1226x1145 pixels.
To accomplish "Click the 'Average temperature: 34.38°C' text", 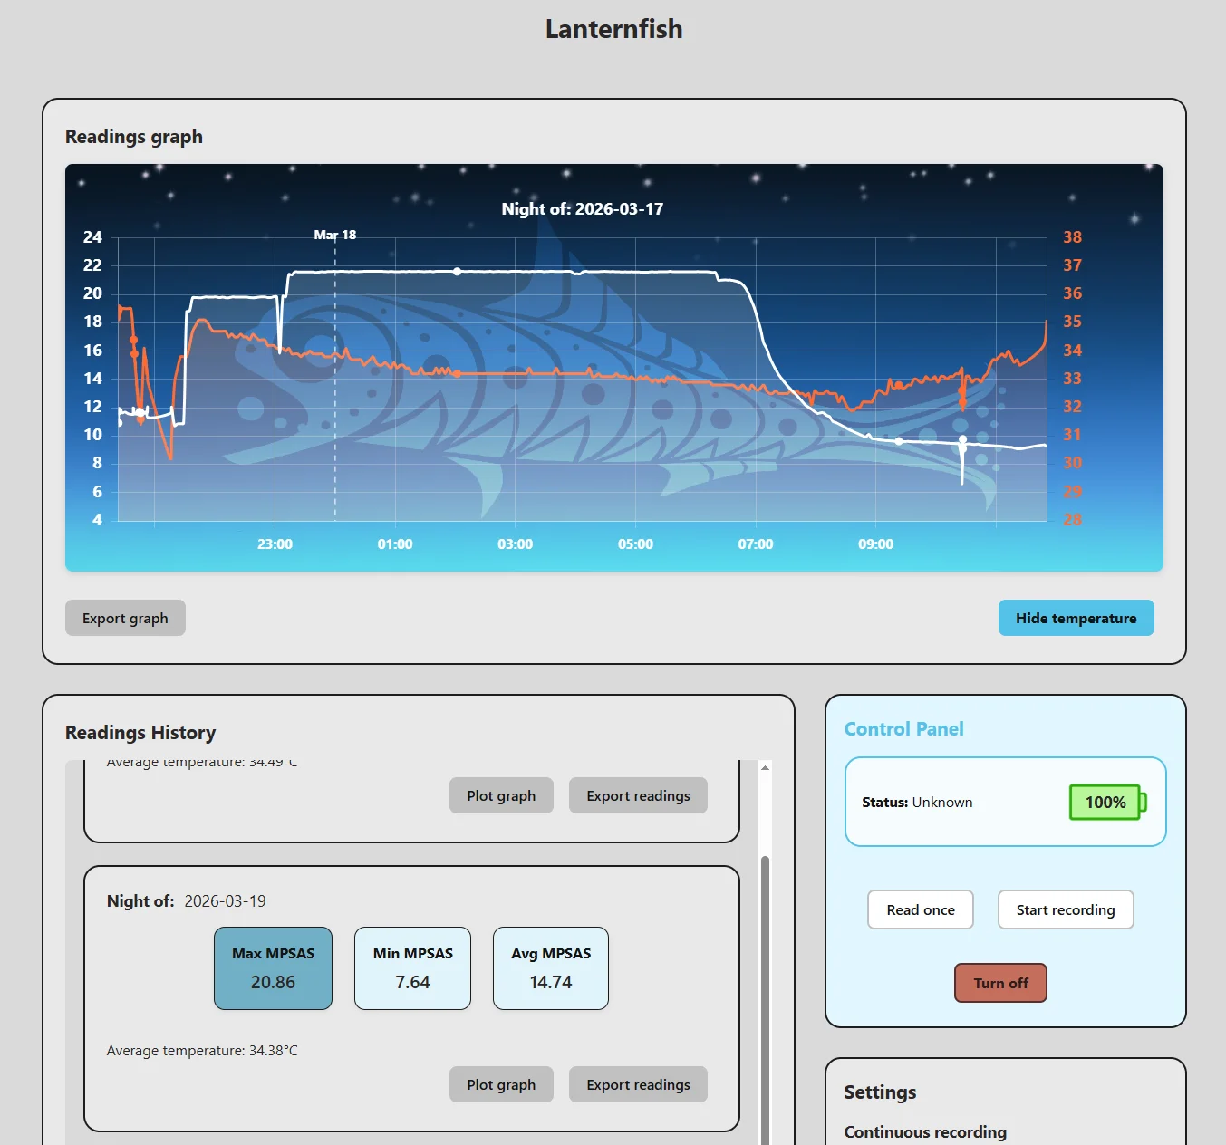I will (x=202, y=1051).
